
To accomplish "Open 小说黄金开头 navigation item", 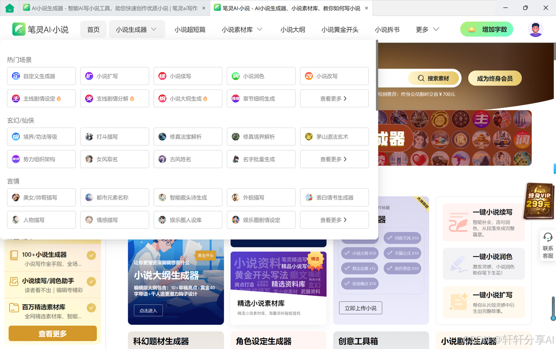I will (340, 30).
